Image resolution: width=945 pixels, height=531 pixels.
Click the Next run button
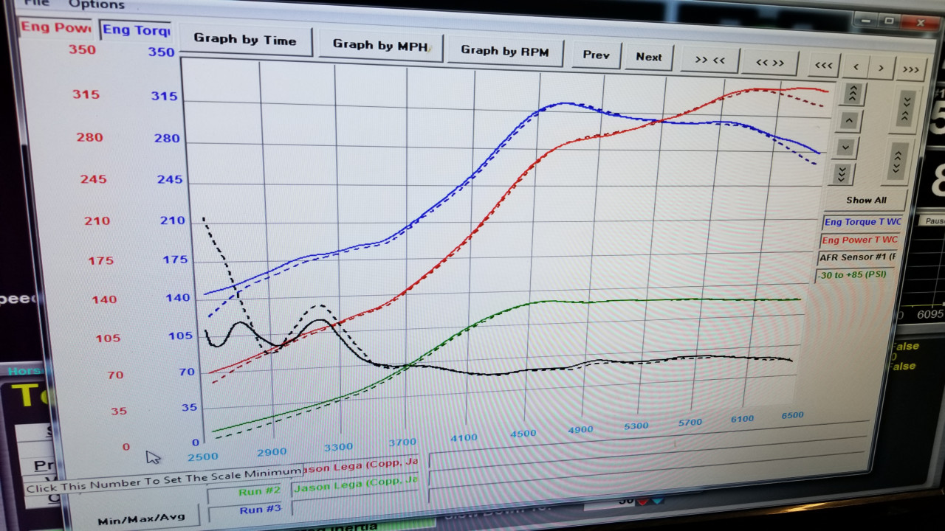[x=649, y=57]
